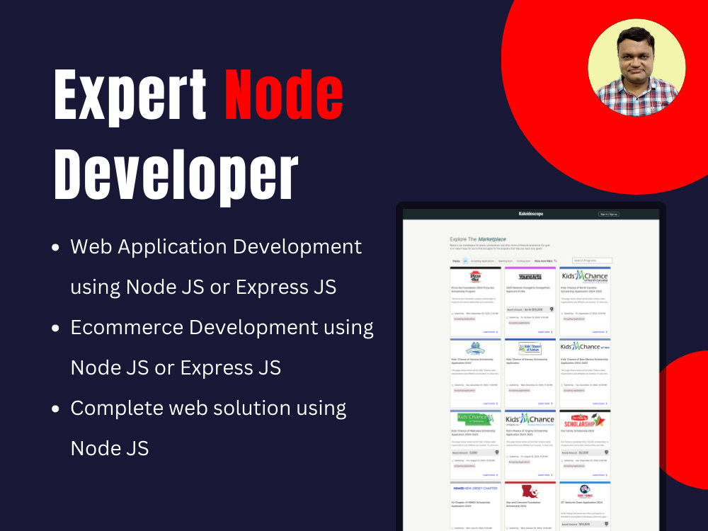Image resolution: width=708 pixels, height=531 pixels.
Task: Click the Pizza Hut logo on the first card
Action: [x=476, y=277]
